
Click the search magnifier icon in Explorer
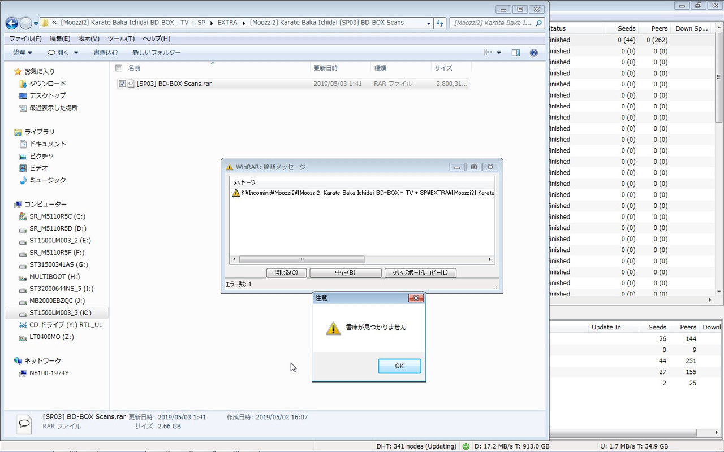pyautogui.click(x=539, y=23)
